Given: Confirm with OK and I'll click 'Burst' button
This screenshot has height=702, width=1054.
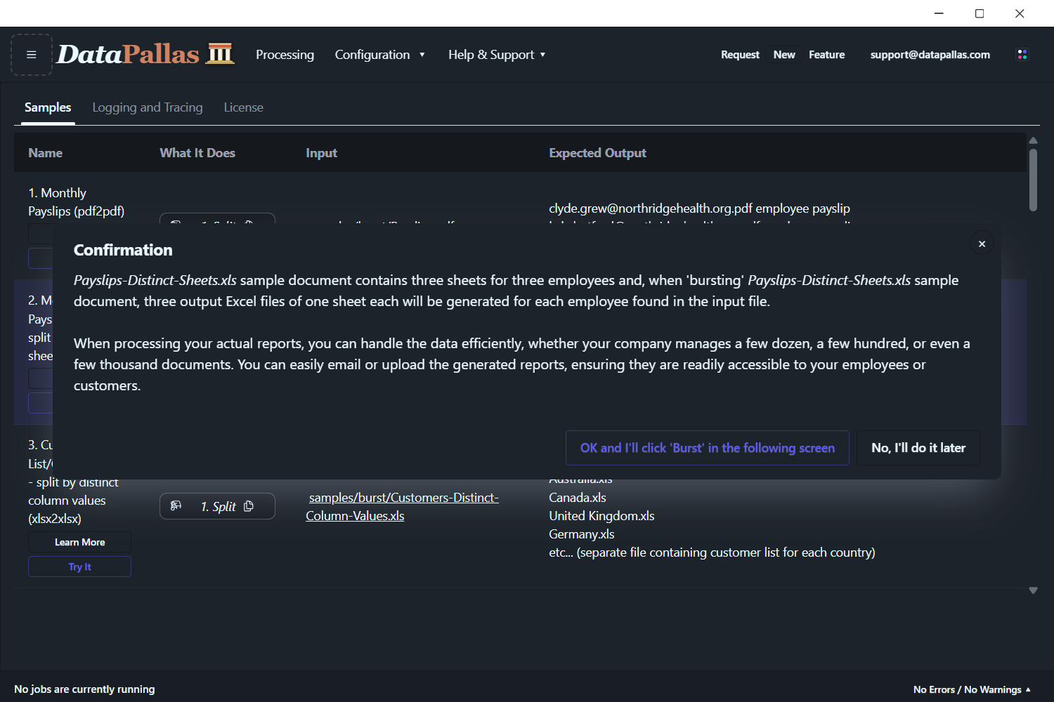Looking at the screenshot, I should tap(708, 448).
